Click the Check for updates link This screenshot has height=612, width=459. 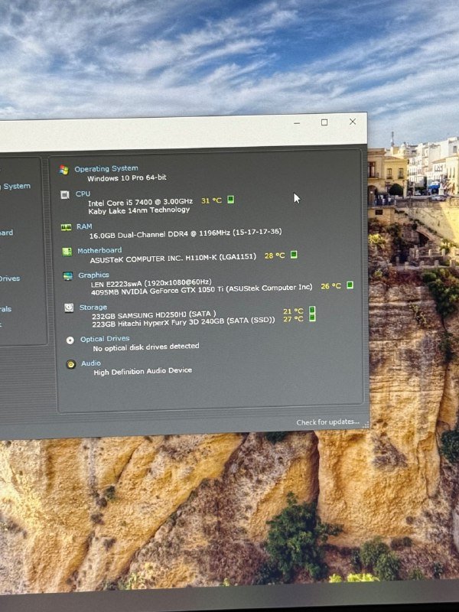pyautogui.click(x=327, y=422)
